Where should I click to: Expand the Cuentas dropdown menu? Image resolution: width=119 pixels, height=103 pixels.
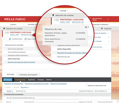pyautogui.click(x=14, y=25)
